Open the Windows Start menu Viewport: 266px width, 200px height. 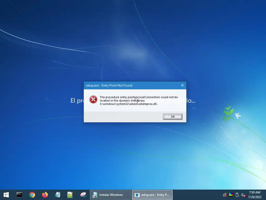6,195
